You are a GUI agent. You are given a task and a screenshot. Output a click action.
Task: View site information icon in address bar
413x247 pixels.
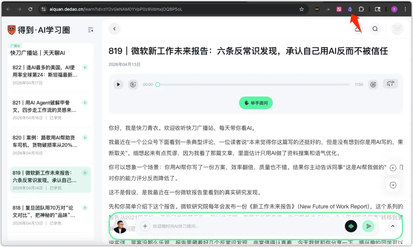tap(44, 9)
